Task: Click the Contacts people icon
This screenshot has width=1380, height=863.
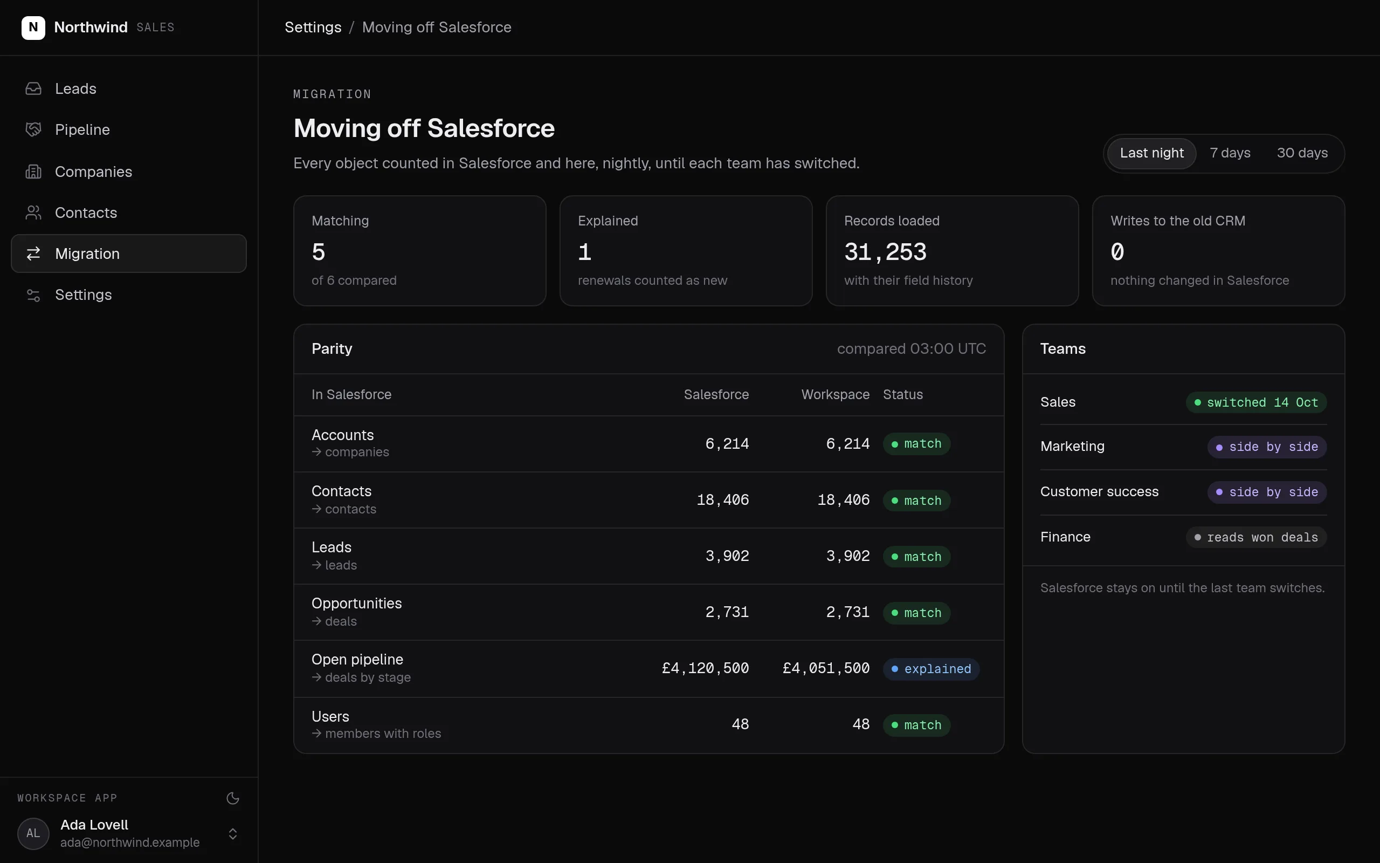Action: point(33,213)
